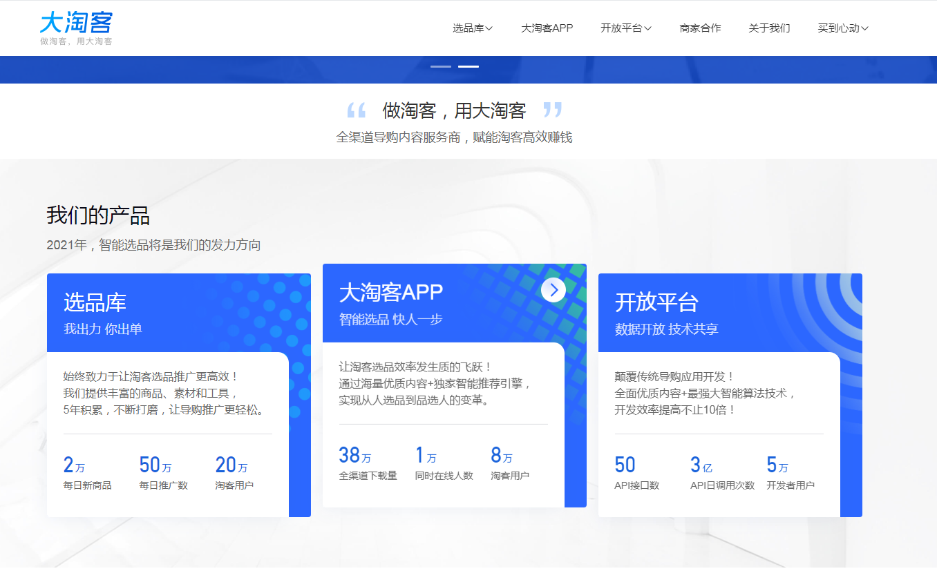937x571 pixels.
Task: Go to 关于我们 in the navigation
Action: [769, 28]
